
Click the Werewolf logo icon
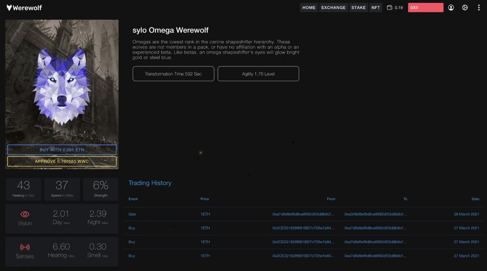coord(10,8)
